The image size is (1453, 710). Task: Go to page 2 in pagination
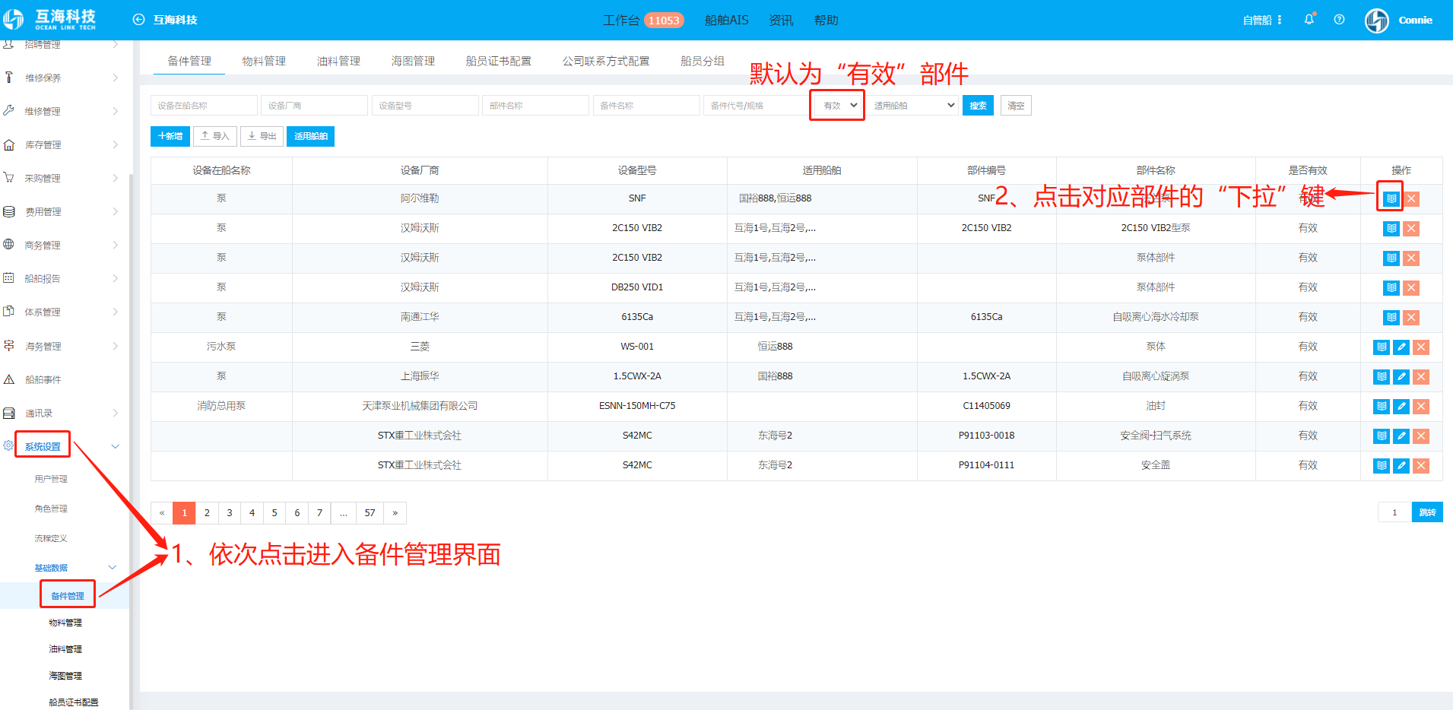pyautogui.click(x=207, y=513)
